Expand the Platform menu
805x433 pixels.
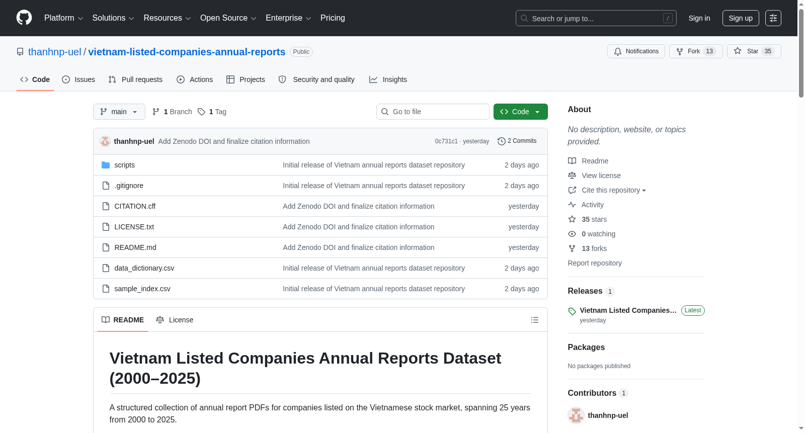tap(63, 18)
